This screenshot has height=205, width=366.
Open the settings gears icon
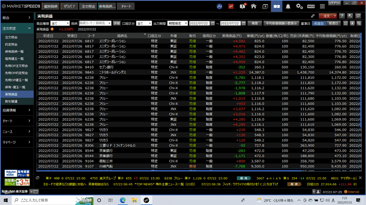299,6
